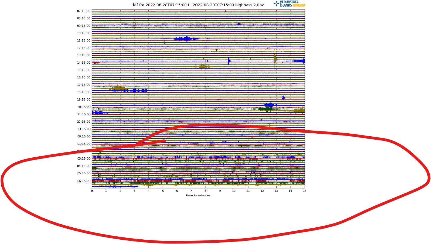Click x-axis tick label 2
Image resolution: width=431 pixels, height=244 pixels.
120,191
